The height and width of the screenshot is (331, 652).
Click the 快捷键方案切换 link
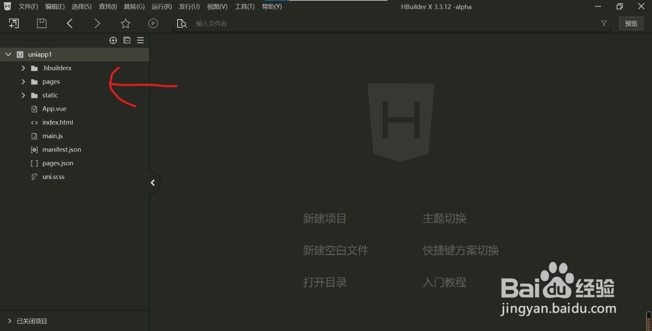click(x=461, y=250)
